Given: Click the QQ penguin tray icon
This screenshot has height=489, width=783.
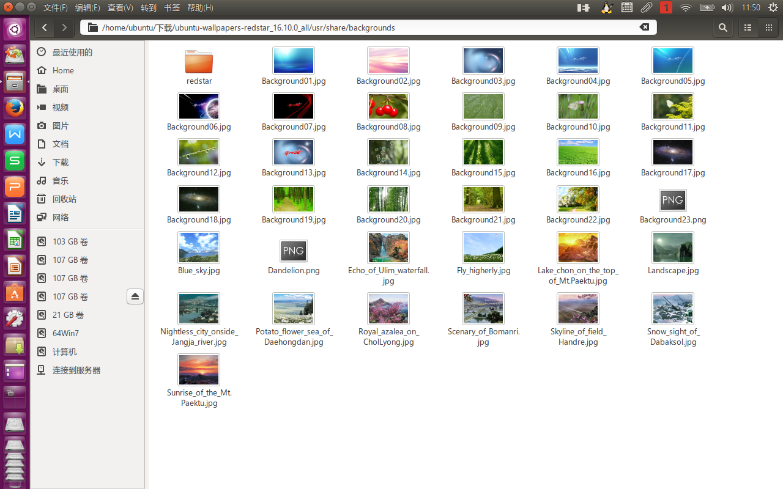Looking at the screenshot, I should click(606, 8).
